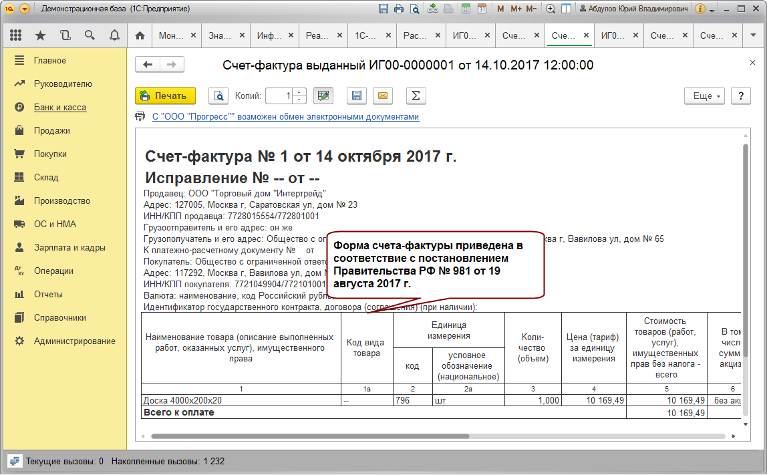
Task: Open the Еще dropdown menu
Action: click(704, 96)
